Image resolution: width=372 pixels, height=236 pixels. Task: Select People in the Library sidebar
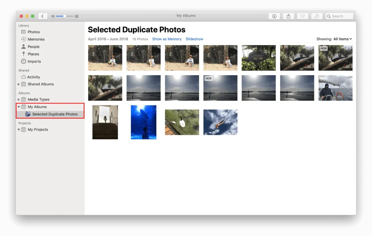[33, 47]
